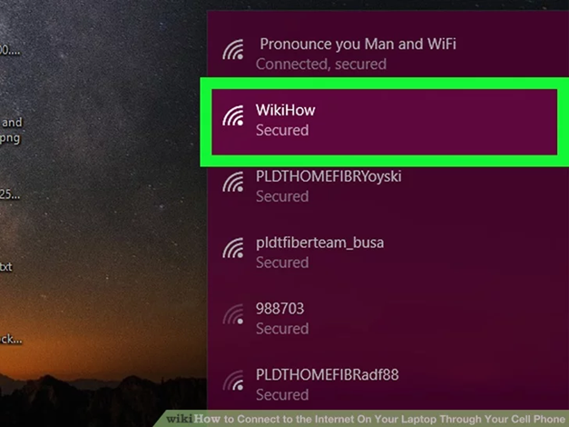Click the weak signal icon for 988703
The image size is (569, 427).
click(233, 314)
